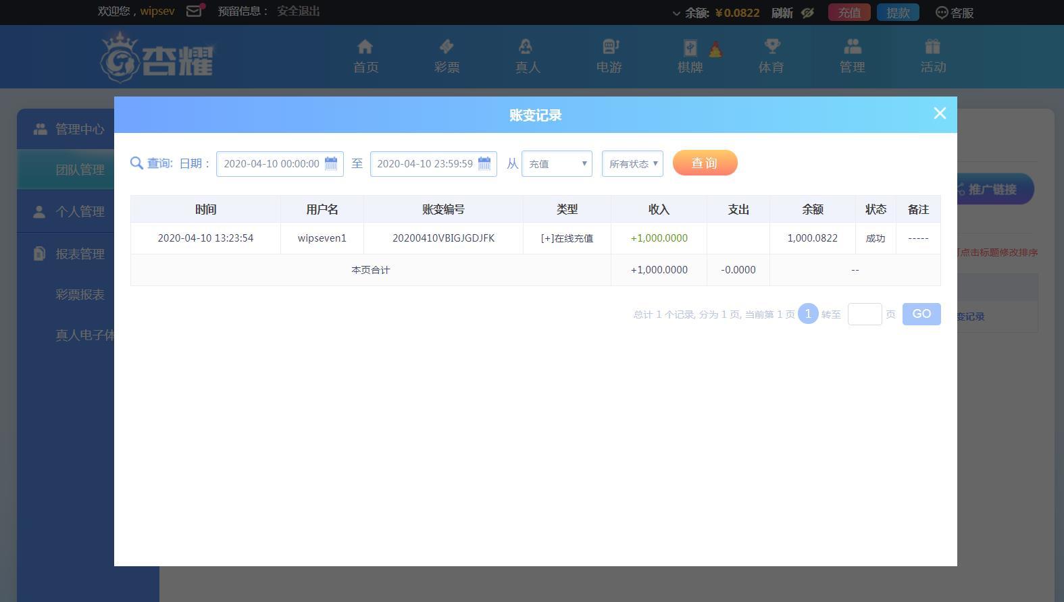The height and width of the screenshot is (602, 1064).
Task: Expand the 充值 type dropdown
Action: point(557,163)
